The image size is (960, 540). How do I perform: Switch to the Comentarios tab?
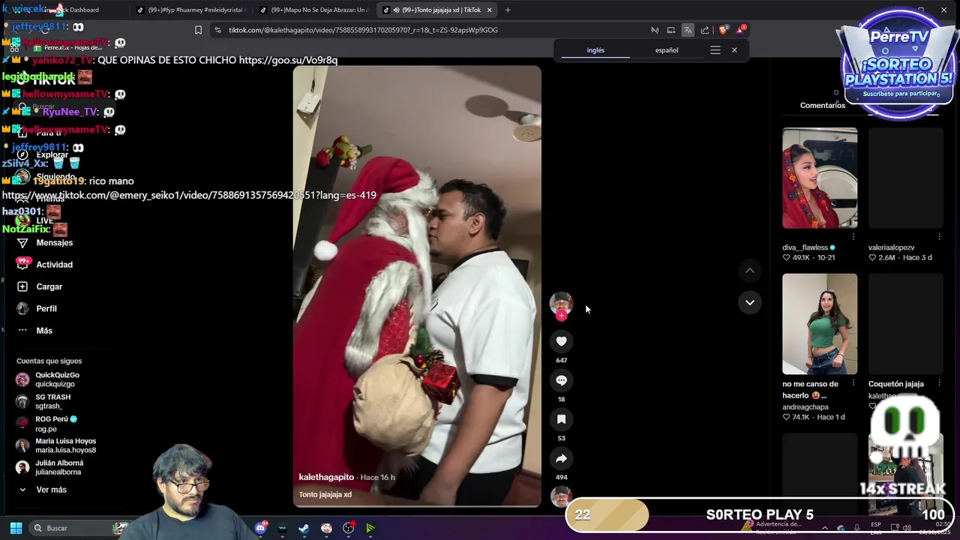click(822, 105)
